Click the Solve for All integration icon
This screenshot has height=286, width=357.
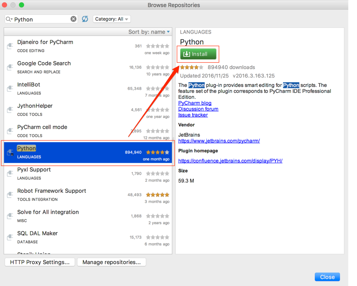10,216
